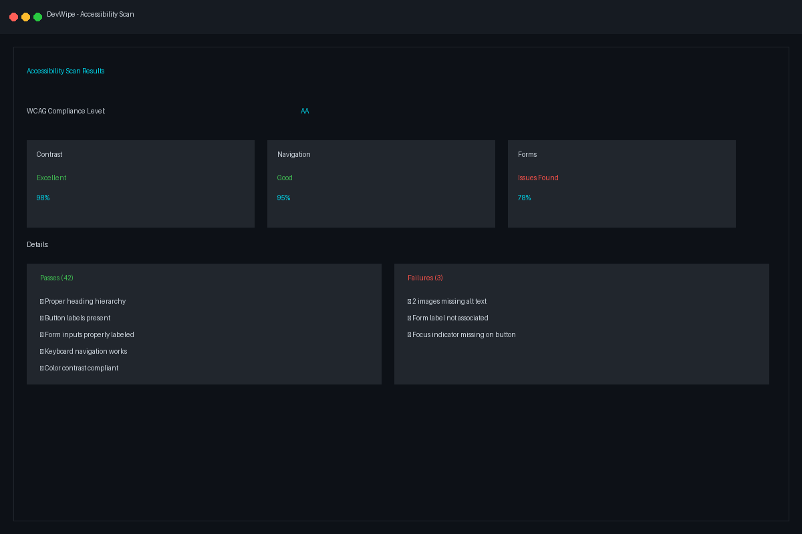Click the 78% score in the Forms card
The height and width of the screenshot is (534, 802).
pos(524,198)
